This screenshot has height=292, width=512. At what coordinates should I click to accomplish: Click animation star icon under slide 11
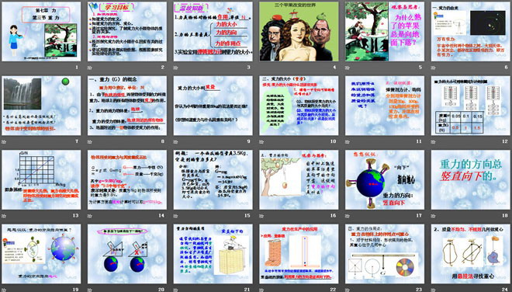pyautogui.click(x=348, y=142)
